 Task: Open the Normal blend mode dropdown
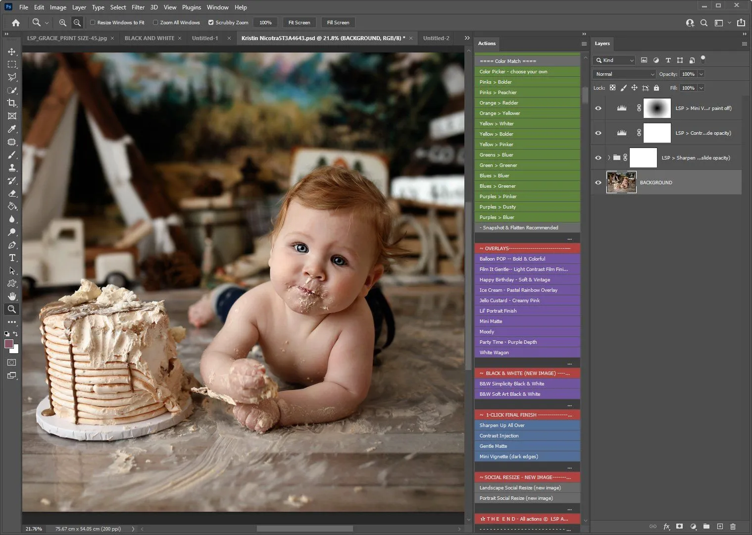(624, 74)
